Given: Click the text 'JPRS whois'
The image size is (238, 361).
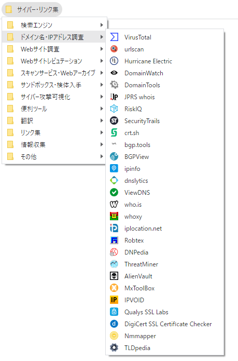Looking at the screenshot, I should coord(139,97).
